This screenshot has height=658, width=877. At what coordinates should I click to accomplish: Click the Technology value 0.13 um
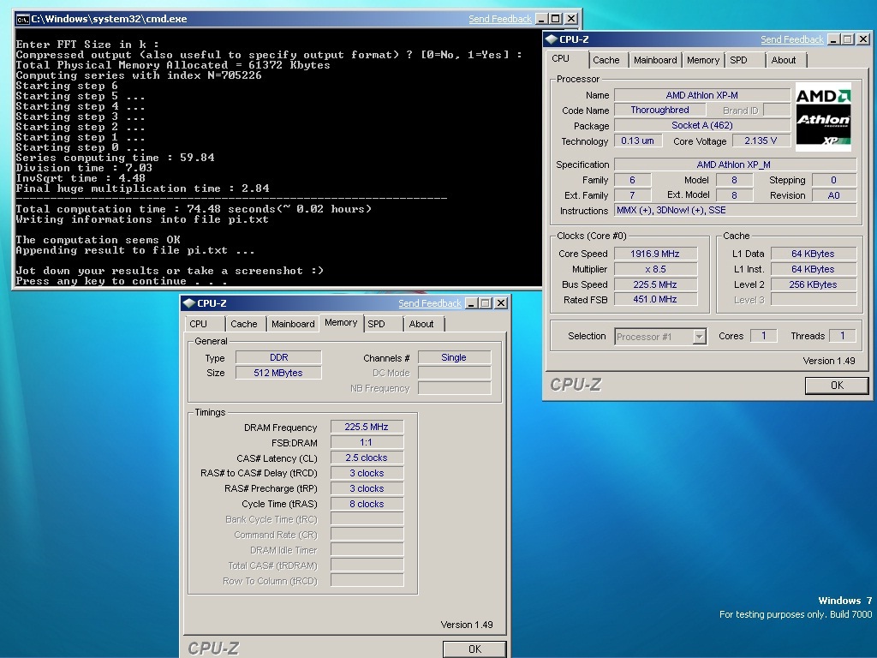pyautogui.click(x=637, y=141)
